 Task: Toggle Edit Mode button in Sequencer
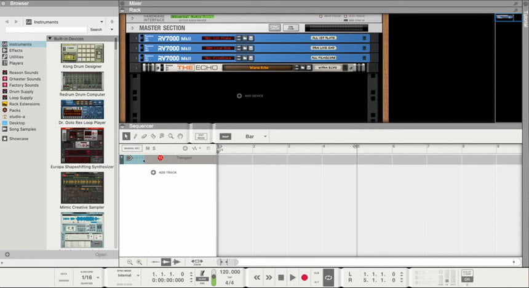(x=201, y=137)
